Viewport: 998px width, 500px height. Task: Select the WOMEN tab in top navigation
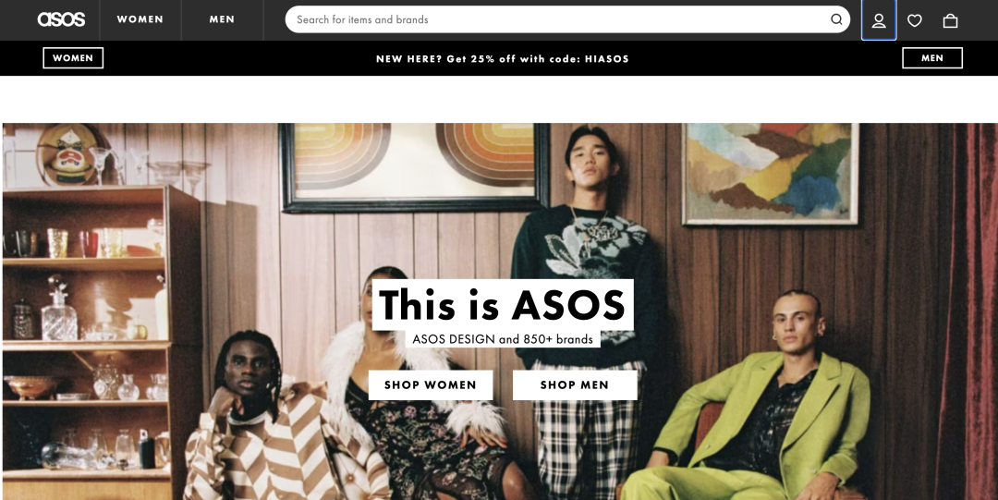140,19
